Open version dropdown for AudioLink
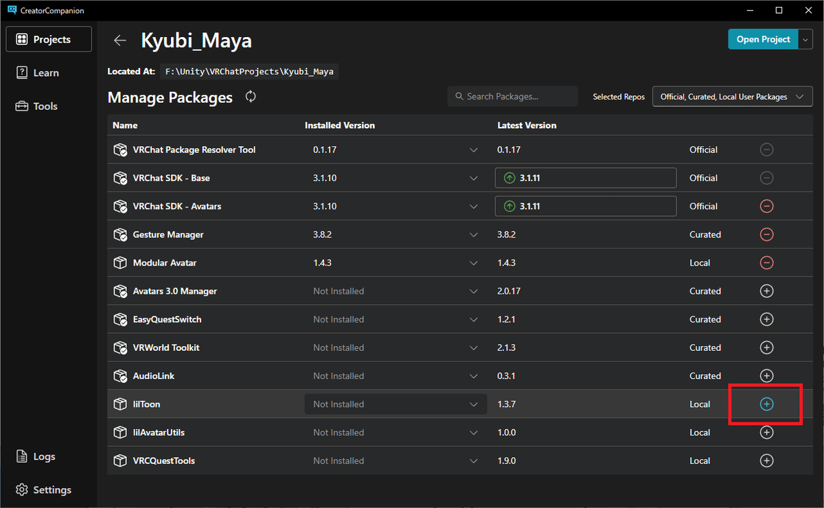The height and width of the screenshot is (508, 824). click(x=473, y=376)
